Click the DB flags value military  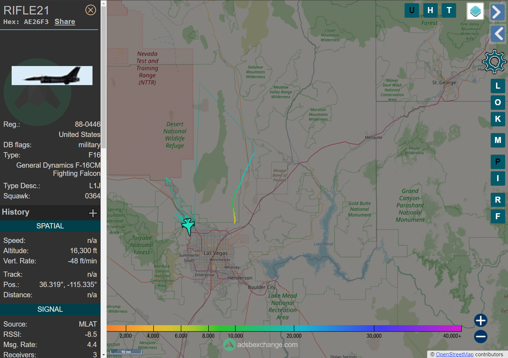(x=89, y=145)
